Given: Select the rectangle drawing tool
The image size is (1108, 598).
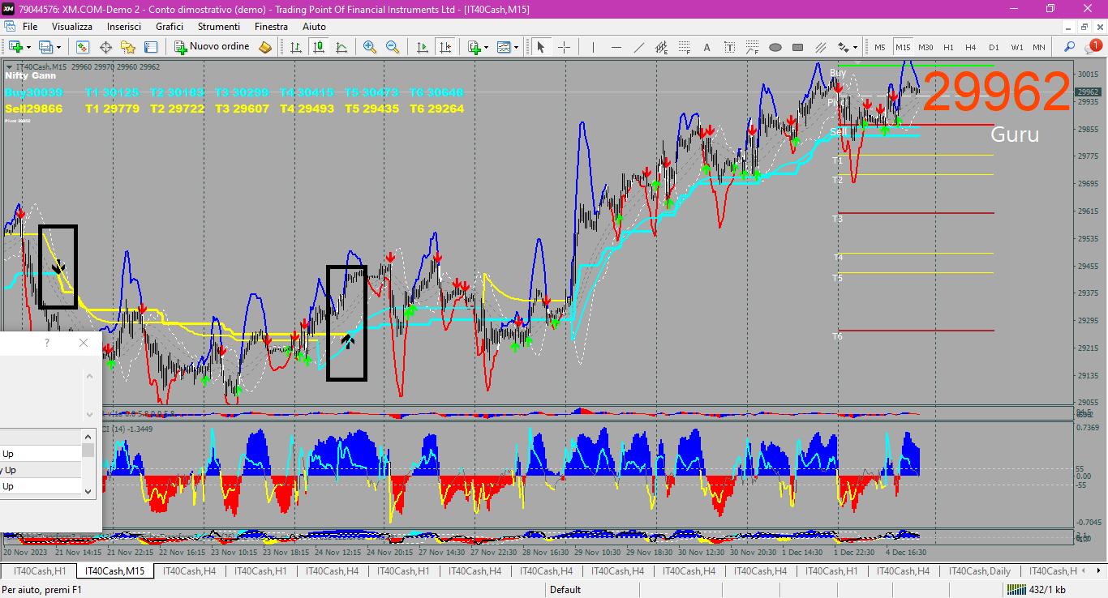Looking at the screenshot, I should 797,47.
